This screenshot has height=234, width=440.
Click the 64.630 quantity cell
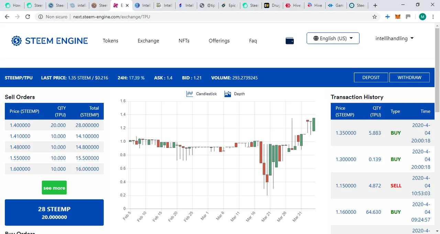pyautogui.click(x=374, y=212)
